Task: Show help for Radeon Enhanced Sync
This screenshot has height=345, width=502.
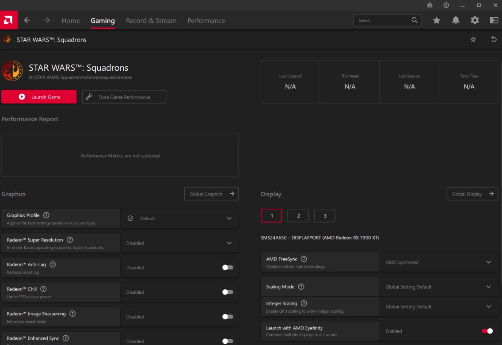Action: 66,338
